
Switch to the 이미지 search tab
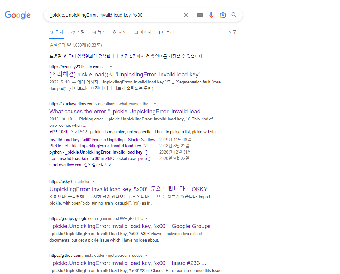coord(142,32)
